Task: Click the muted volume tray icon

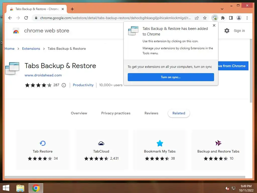Action: (227, 188)
